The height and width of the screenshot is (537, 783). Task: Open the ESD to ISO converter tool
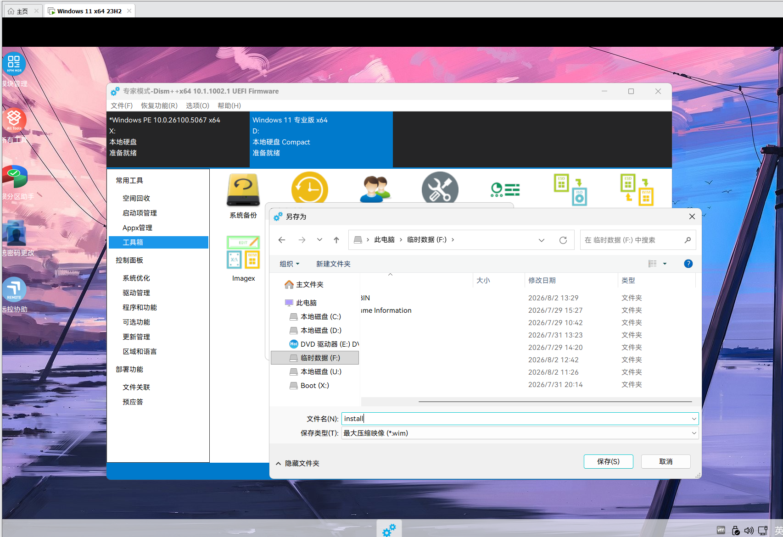(570, 189)
